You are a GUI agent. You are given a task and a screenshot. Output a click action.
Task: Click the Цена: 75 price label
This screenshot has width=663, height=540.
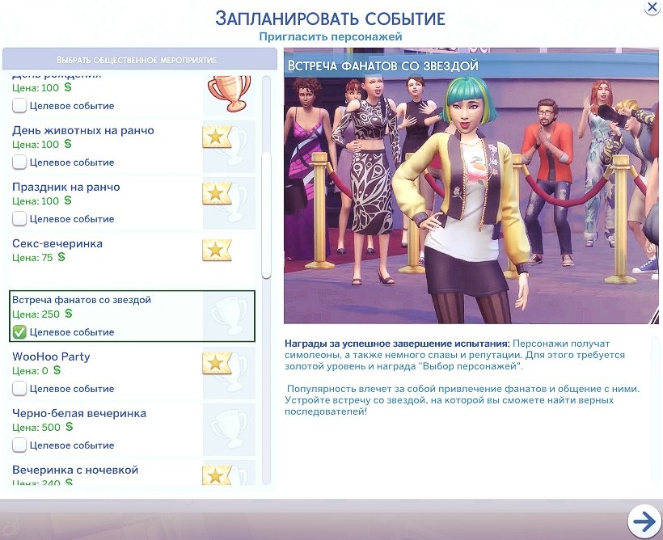point(32,258)
